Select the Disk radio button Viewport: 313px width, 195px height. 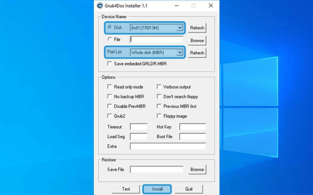tap(110, 27)
